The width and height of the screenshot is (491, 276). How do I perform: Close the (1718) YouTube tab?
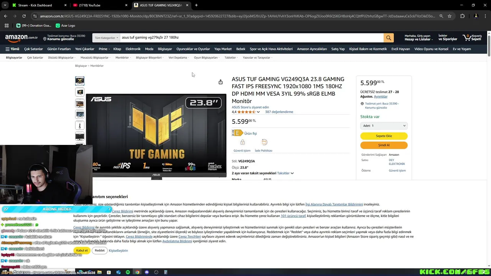click(126, 5)
